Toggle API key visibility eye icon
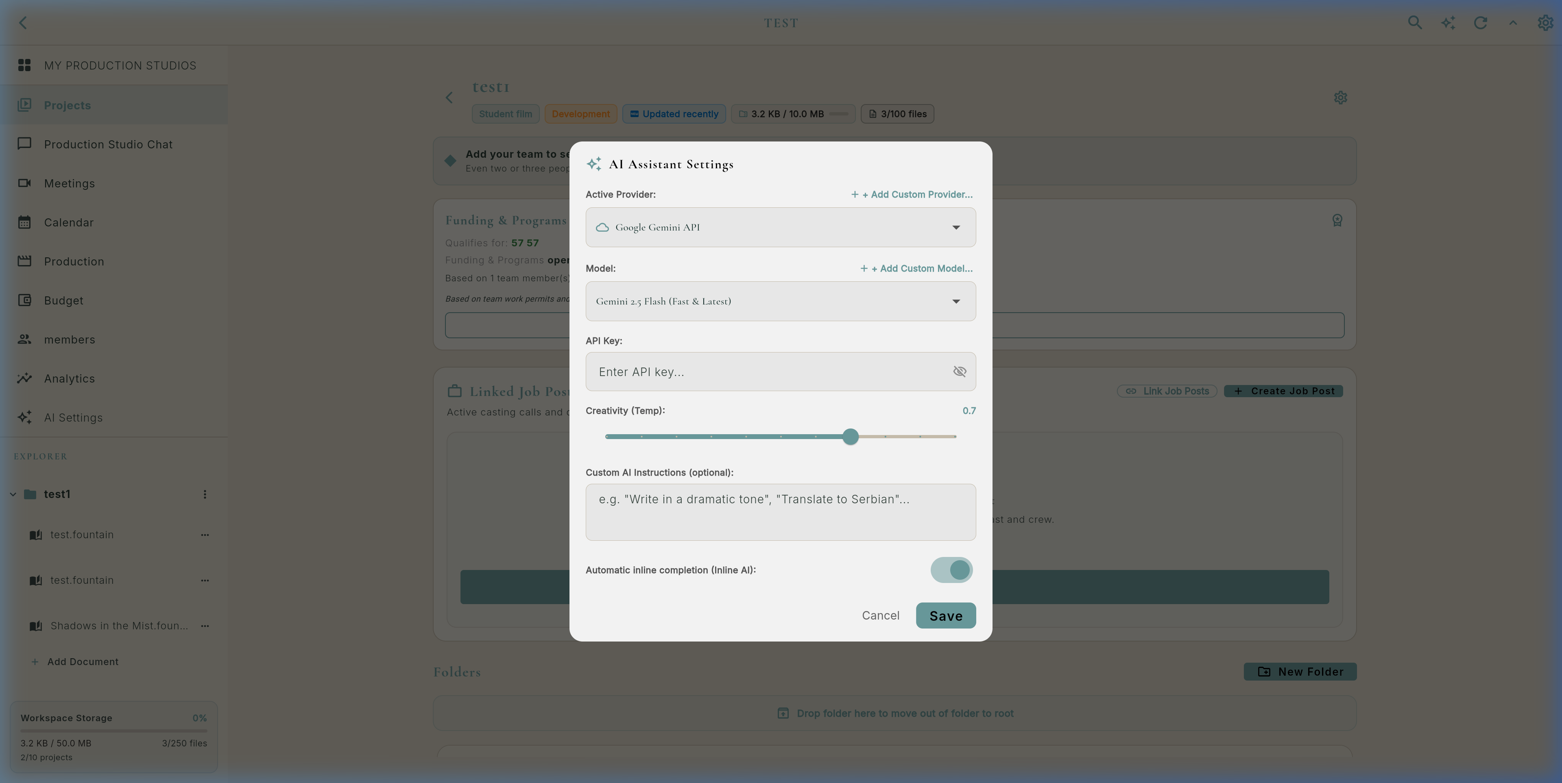Image resolution: width=1562 pixels, height=783 pixels. pyautogui.click(x=959, y=372)
